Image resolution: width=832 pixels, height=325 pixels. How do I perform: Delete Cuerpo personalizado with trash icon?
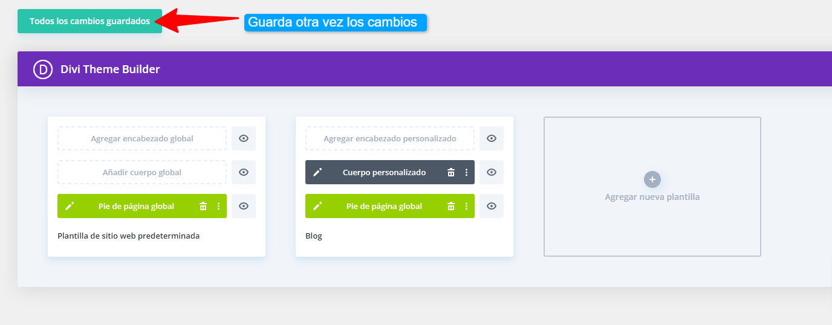[x=451, y=172]
